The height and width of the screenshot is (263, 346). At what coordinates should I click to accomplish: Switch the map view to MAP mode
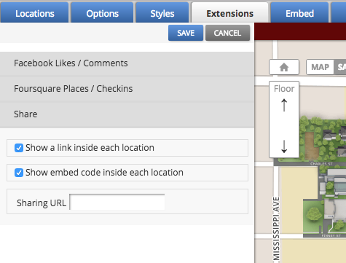coord(321,67)
